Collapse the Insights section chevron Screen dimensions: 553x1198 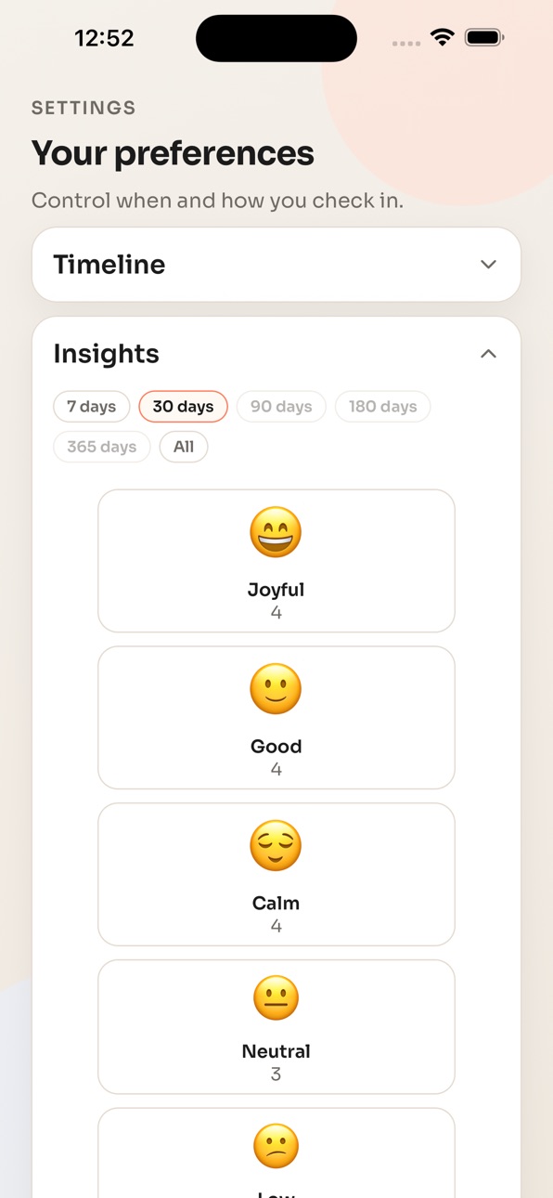(488, 354)
